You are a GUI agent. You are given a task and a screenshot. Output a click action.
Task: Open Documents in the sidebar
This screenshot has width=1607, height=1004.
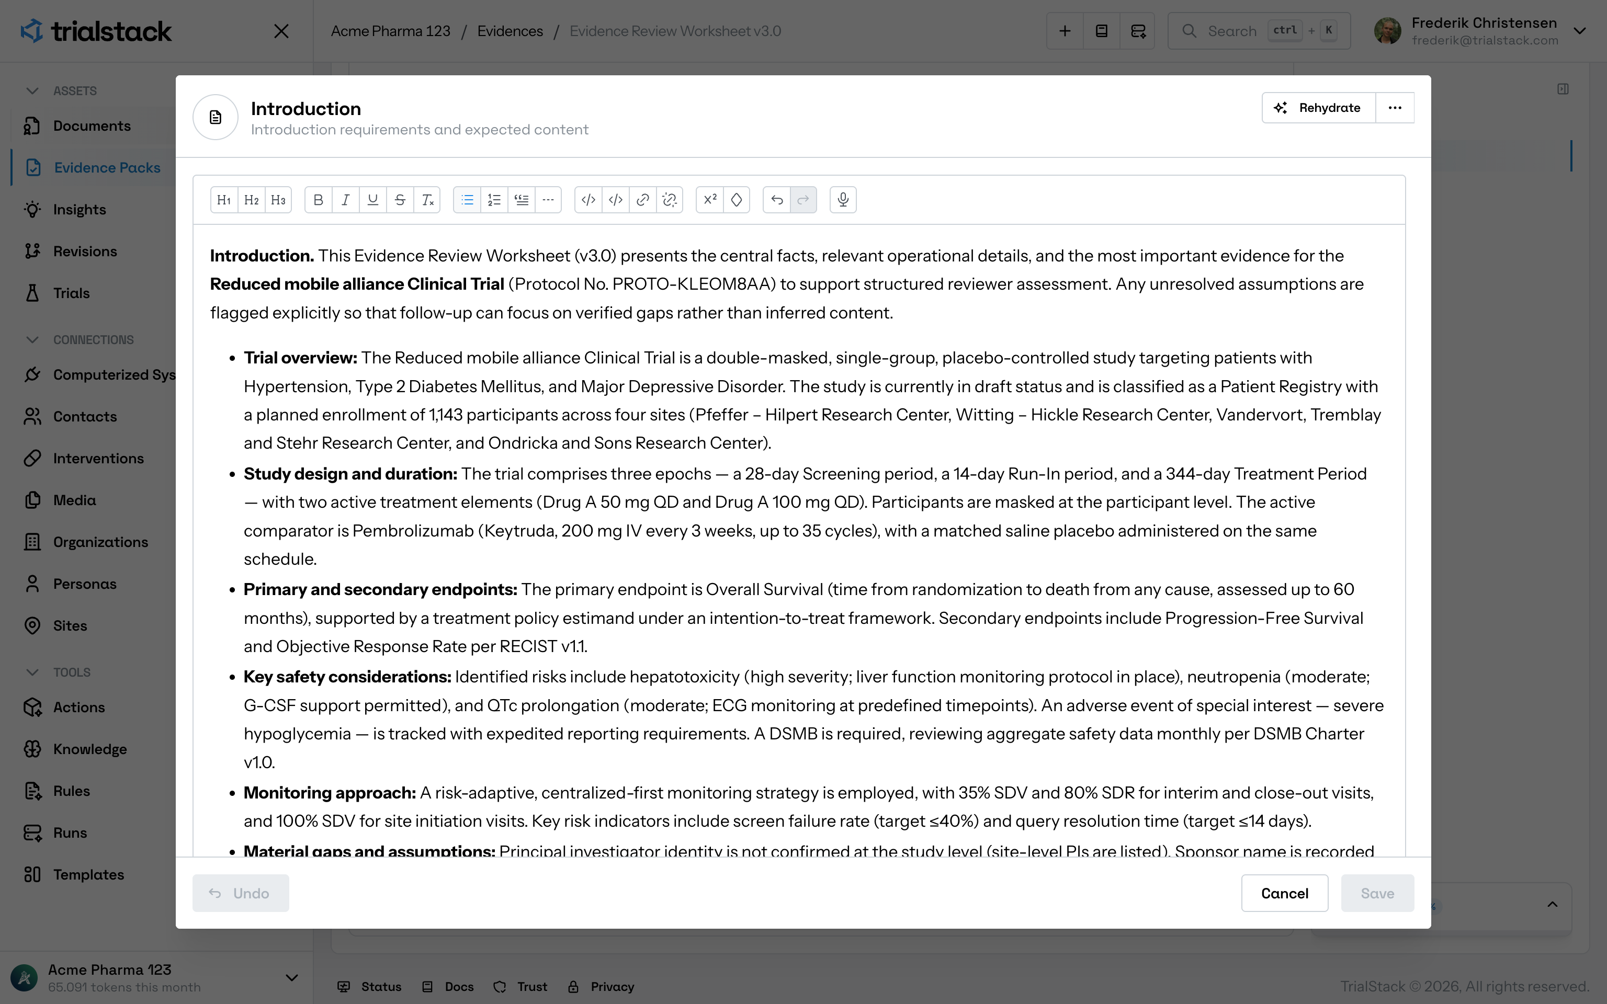92,125
